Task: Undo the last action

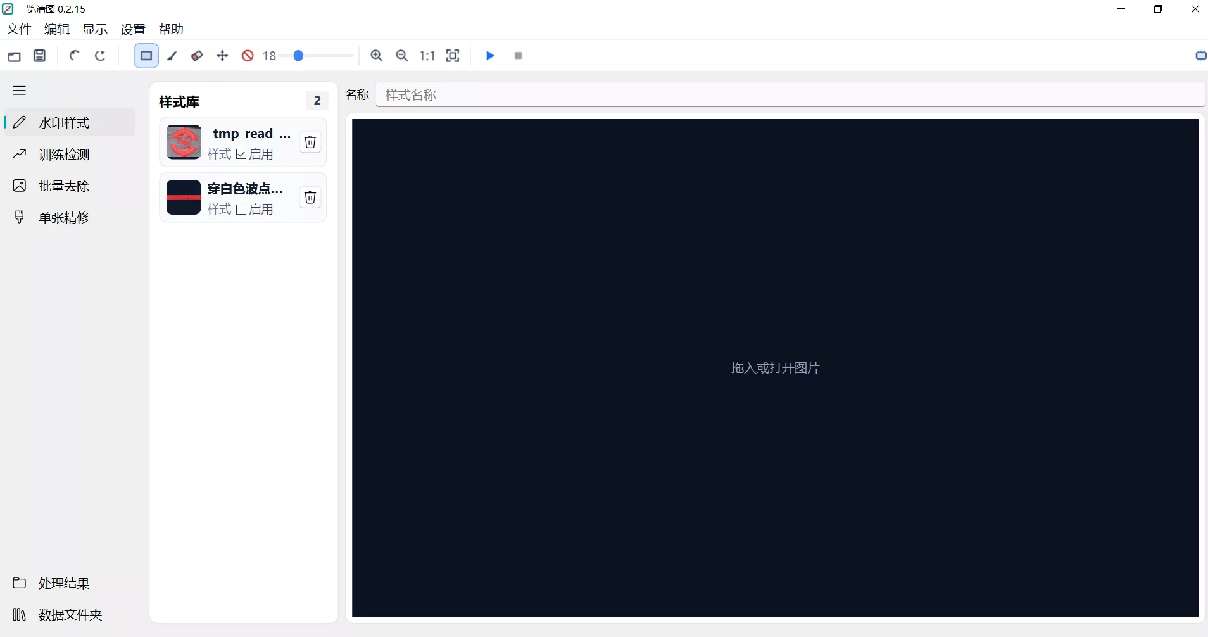Action: [74, 56]
